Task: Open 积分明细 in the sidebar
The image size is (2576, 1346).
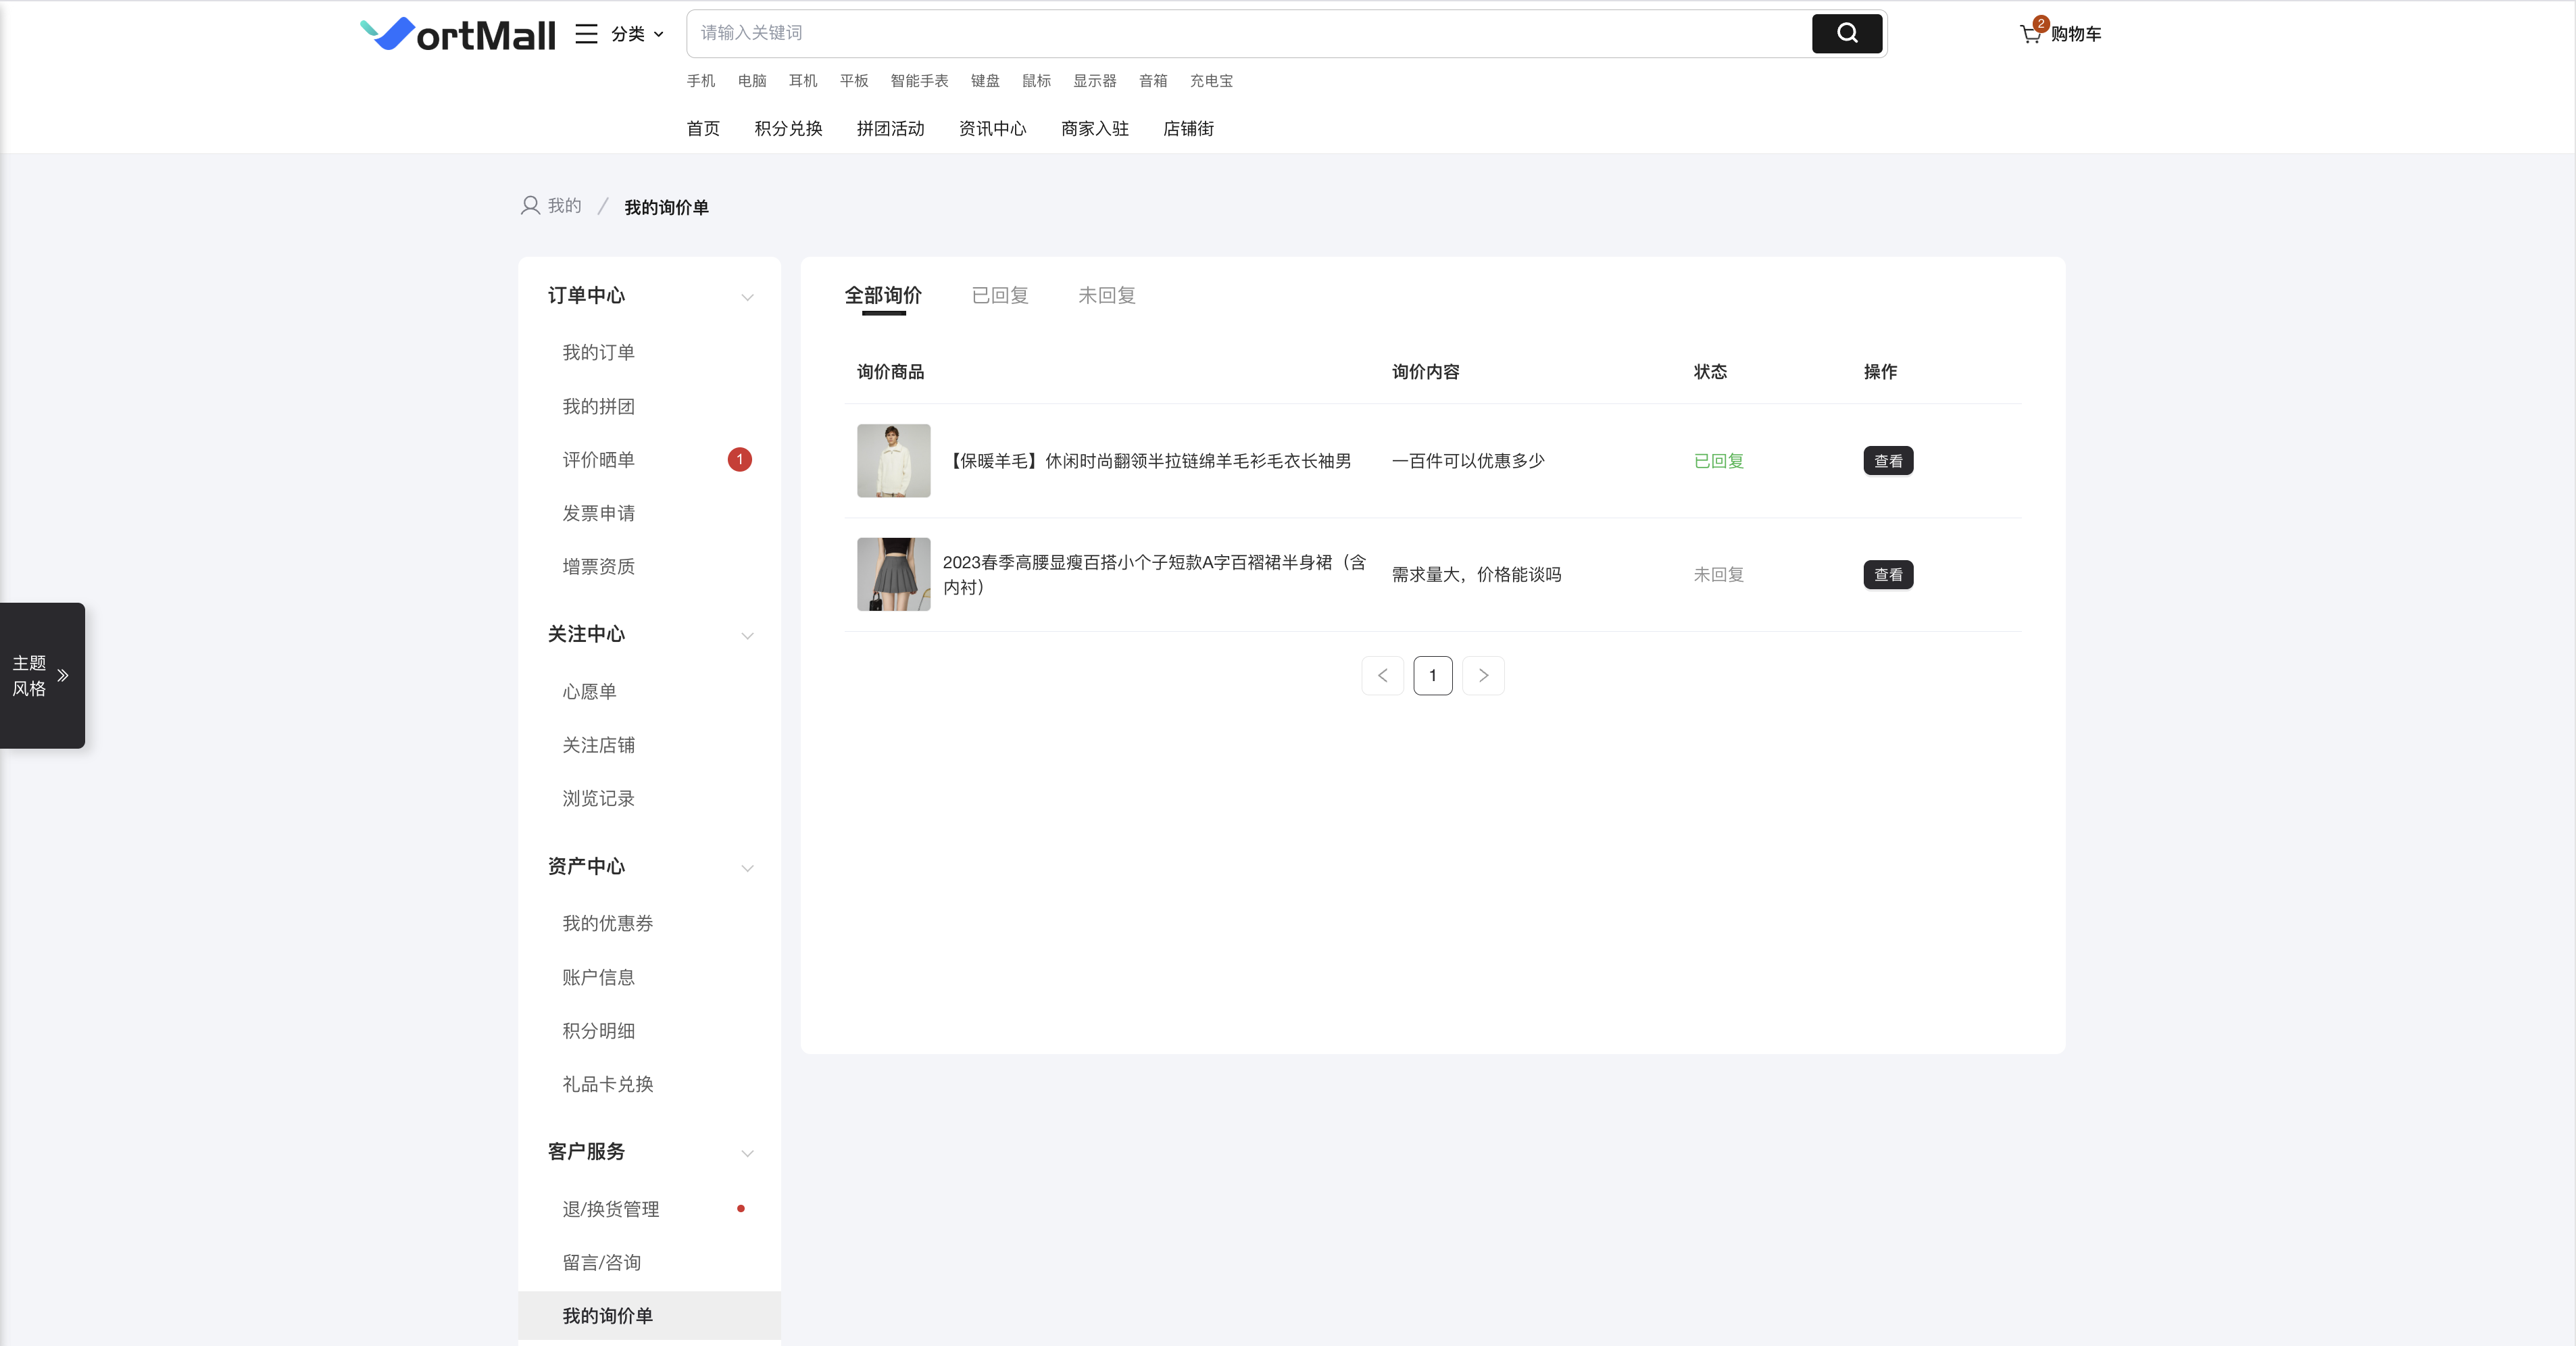Action: click(x=598, y=1030)
